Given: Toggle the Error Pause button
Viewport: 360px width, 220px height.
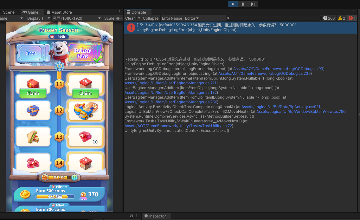Looking at the screenshot, I should coord(172,18).
